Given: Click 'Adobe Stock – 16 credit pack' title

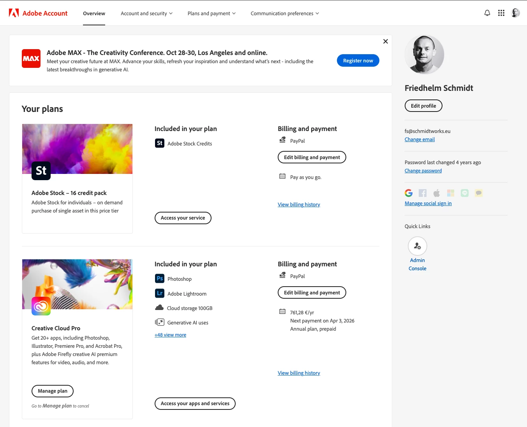Looking at the screenshot, I should (69, 193).
